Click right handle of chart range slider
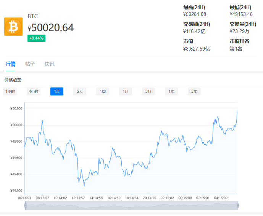This screenshot has height=216, width=263. coord(238,205)
